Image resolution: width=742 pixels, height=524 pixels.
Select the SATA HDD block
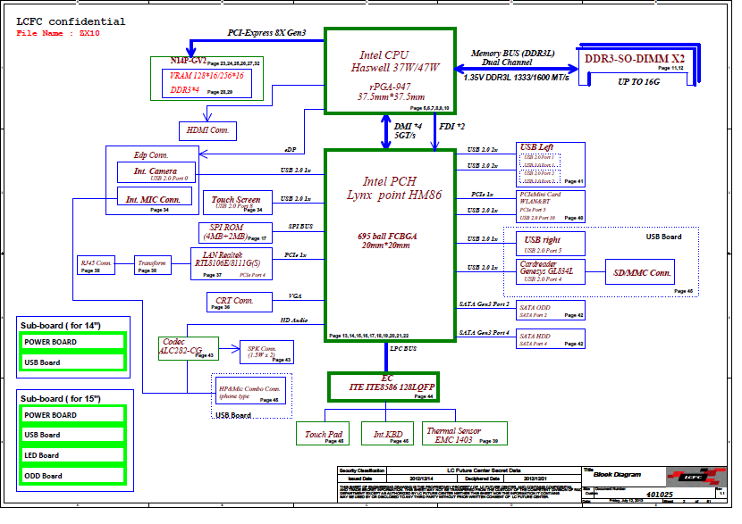pos(551,339)
